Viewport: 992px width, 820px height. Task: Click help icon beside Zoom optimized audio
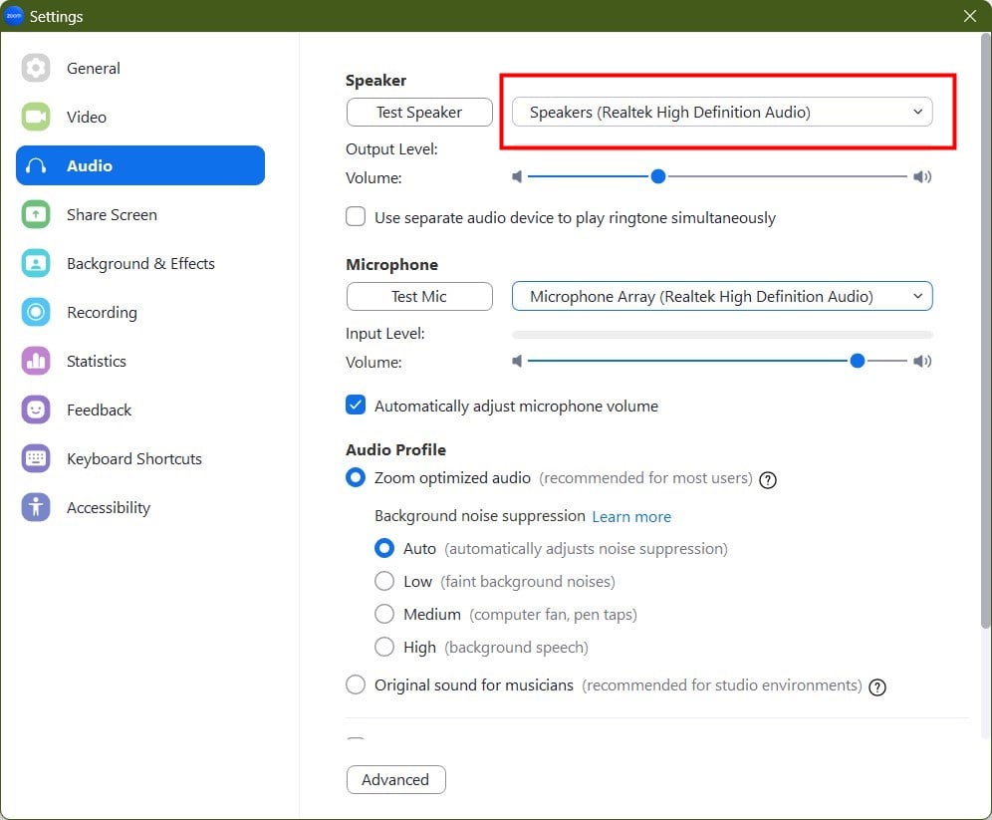click(x=768, y=480)
